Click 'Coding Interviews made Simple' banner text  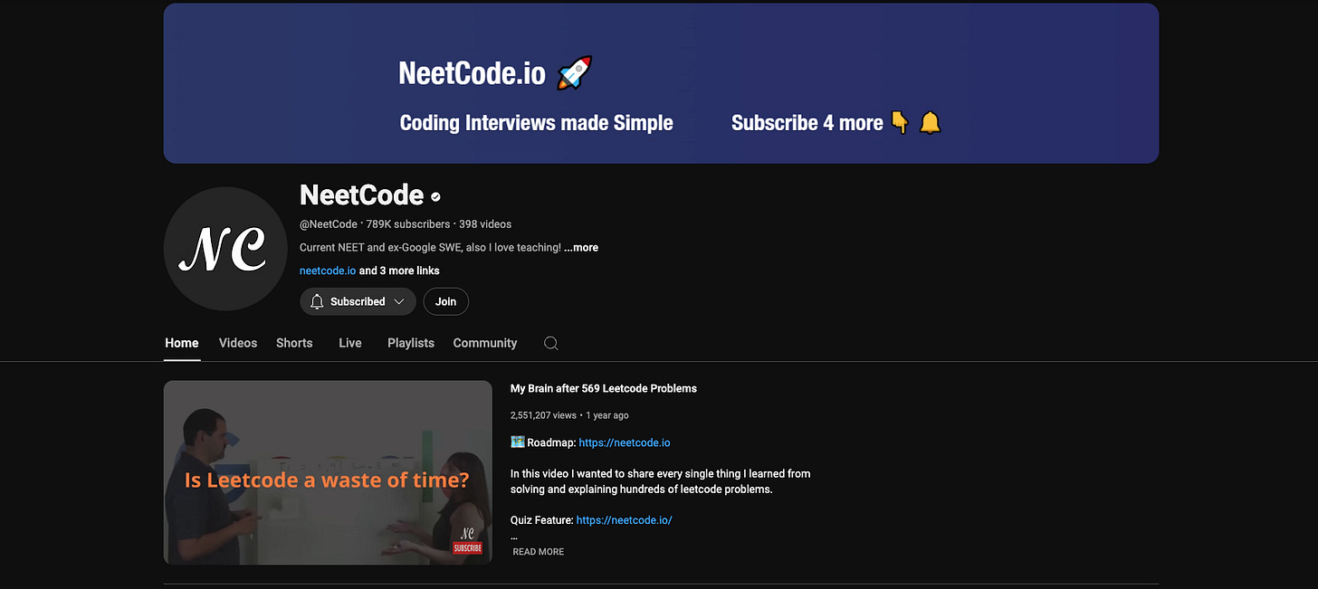[x=537, y=123]
